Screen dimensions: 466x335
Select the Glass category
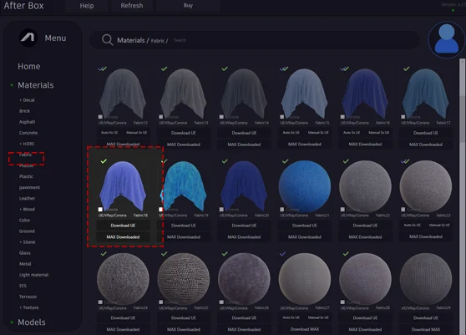coord(25,253)
